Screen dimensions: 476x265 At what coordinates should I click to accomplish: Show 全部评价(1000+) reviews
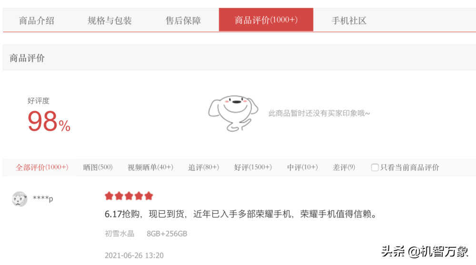pos(42,167)
